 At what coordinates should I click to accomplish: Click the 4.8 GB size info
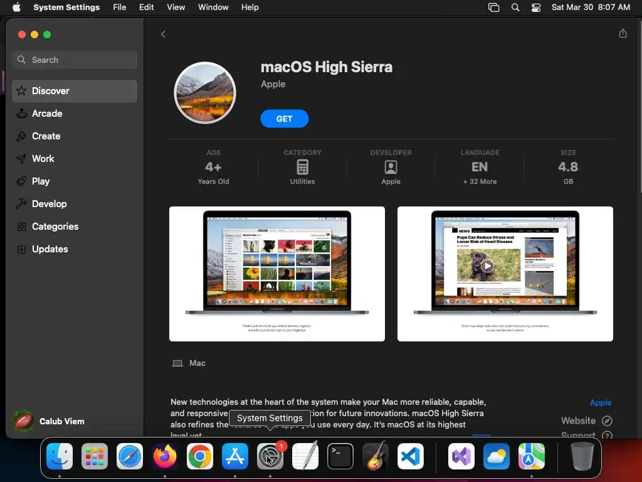click(x=568, y=167)
